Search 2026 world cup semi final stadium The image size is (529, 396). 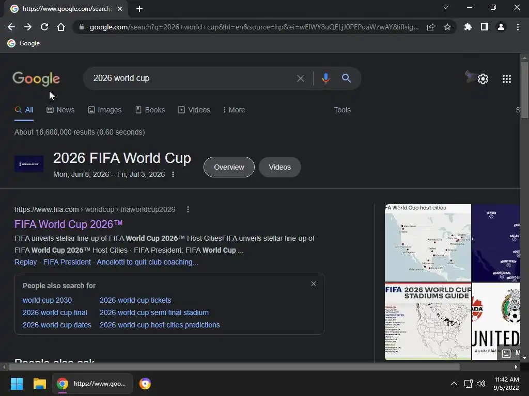pyautogui.click(x=154, y=312)
